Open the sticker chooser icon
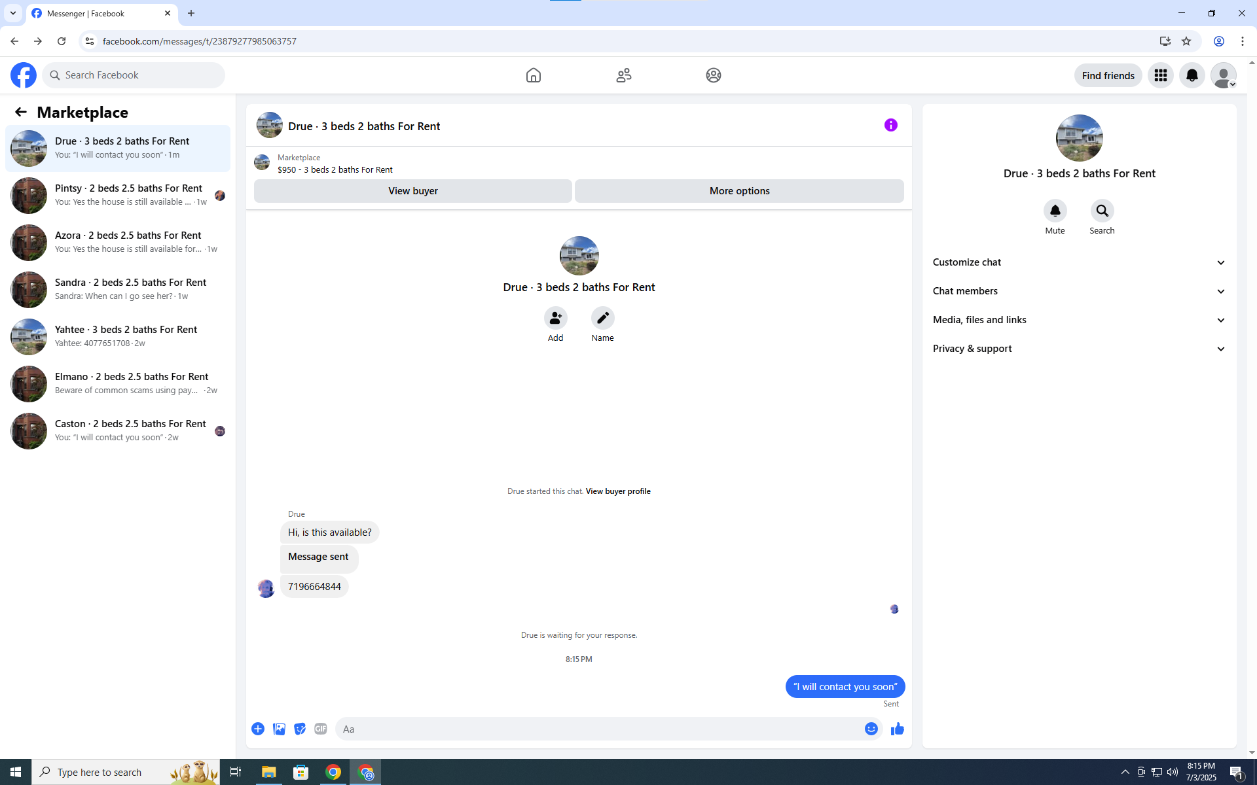 [x=300, y=729]
